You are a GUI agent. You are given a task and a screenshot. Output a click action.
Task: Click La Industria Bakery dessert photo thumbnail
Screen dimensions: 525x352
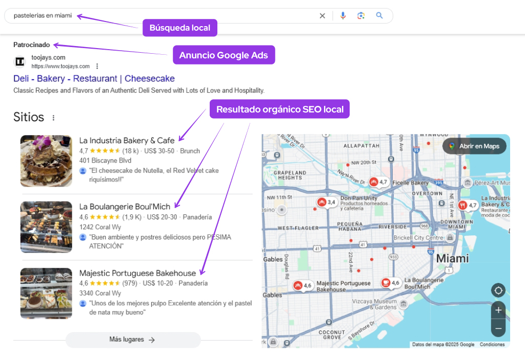(46, 161)
